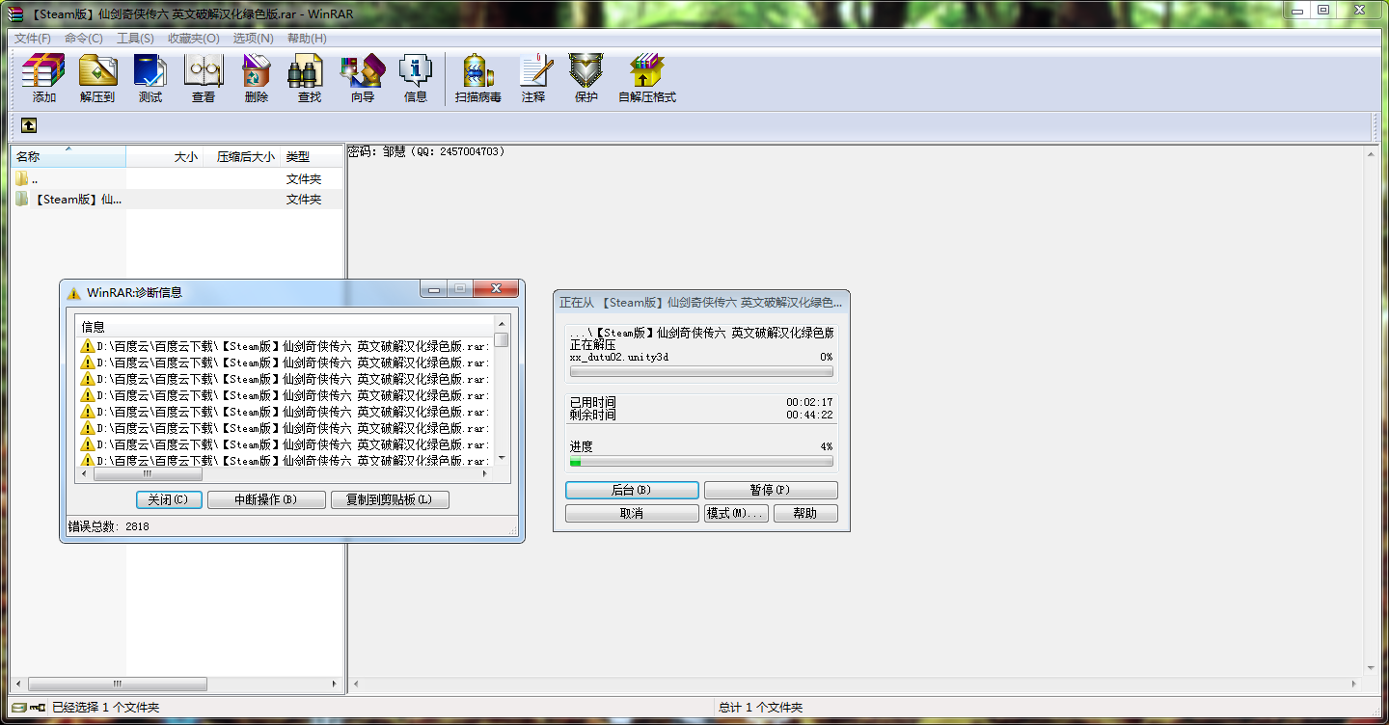Click warning icon in diagnostic dialog title

(74, 292)
